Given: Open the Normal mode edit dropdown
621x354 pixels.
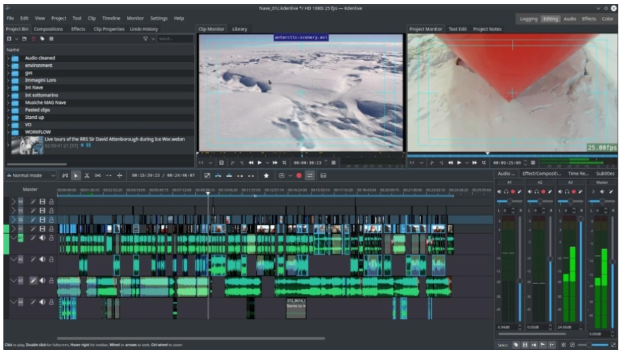Looking at the screenshot, I should pyautogui.click(x=30, y=176).
